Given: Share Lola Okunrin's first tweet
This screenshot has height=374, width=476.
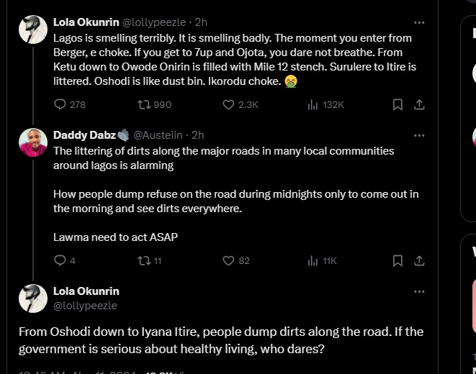Looking at the screenshot, I should tap(419, 104).
